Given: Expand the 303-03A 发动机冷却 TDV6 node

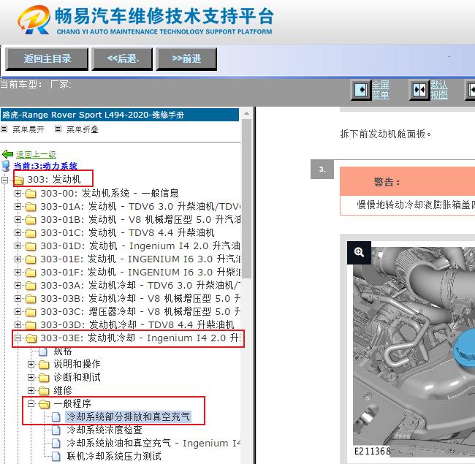Looking at the screenshot, I should [x=18, y=285].
